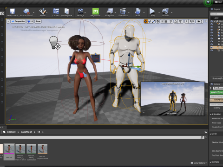223x167 pixels.
Task: Click the content browser folder tree icon
Action: tap(4, 132)
